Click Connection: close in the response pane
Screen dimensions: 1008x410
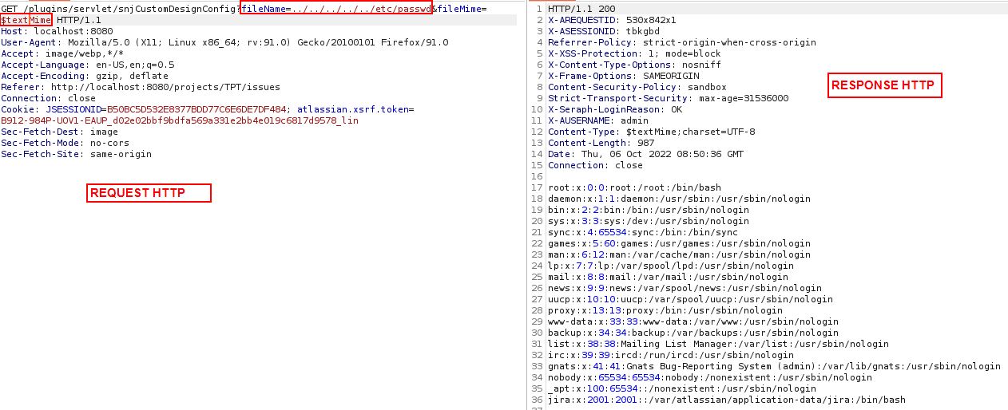(x=595, y=165)
